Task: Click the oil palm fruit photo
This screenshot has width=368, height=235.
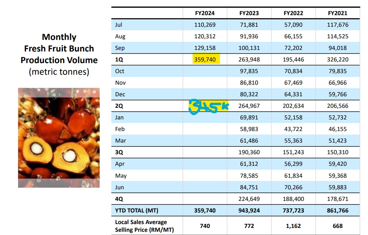Action: pos(59,138)
